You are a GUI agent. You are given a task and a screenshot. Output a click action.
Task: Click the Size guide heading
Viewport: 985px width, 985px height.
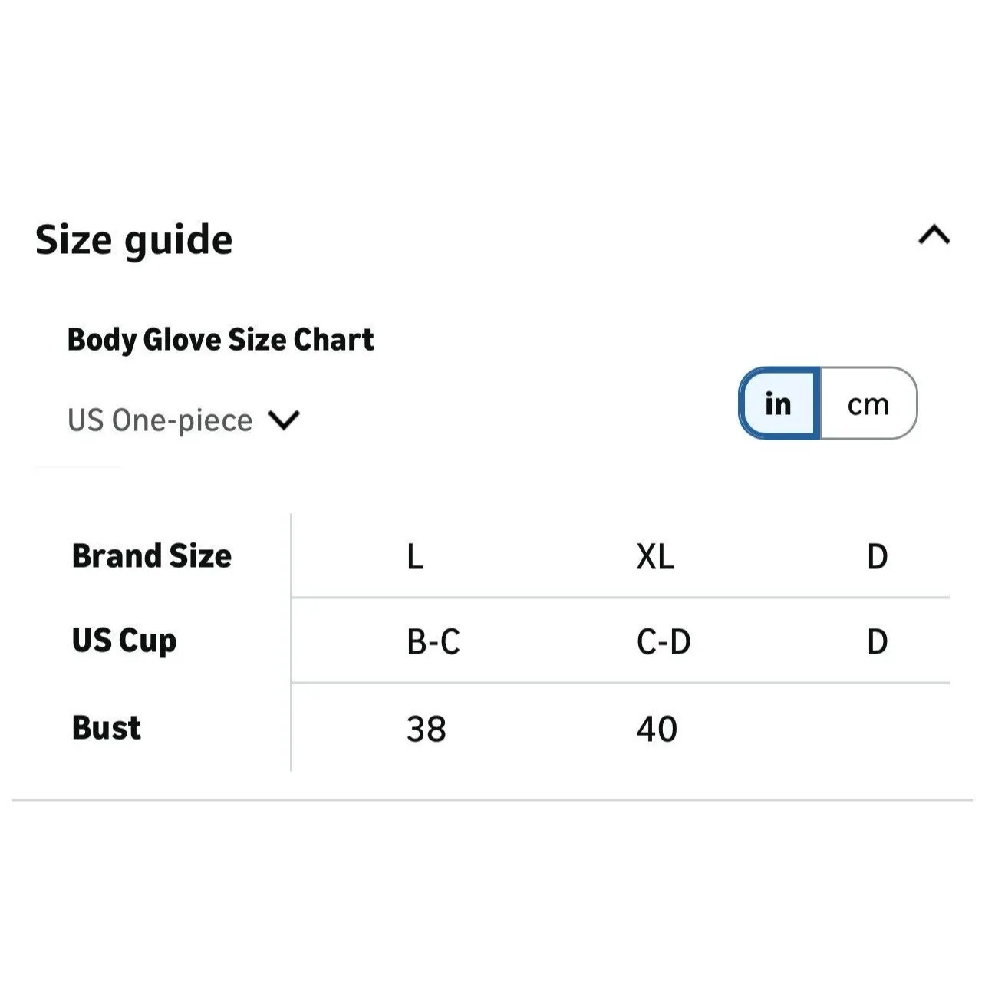point(134,240)
